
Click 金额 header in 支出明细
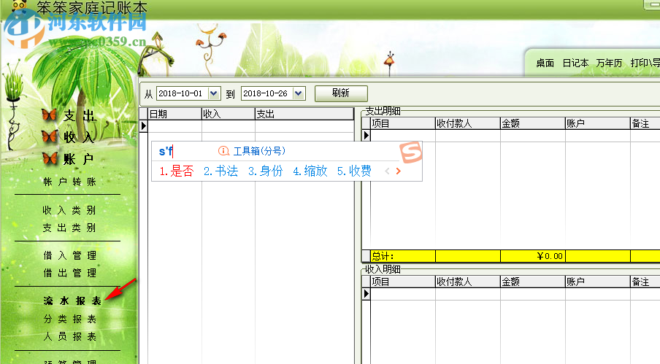click(533, 123)
